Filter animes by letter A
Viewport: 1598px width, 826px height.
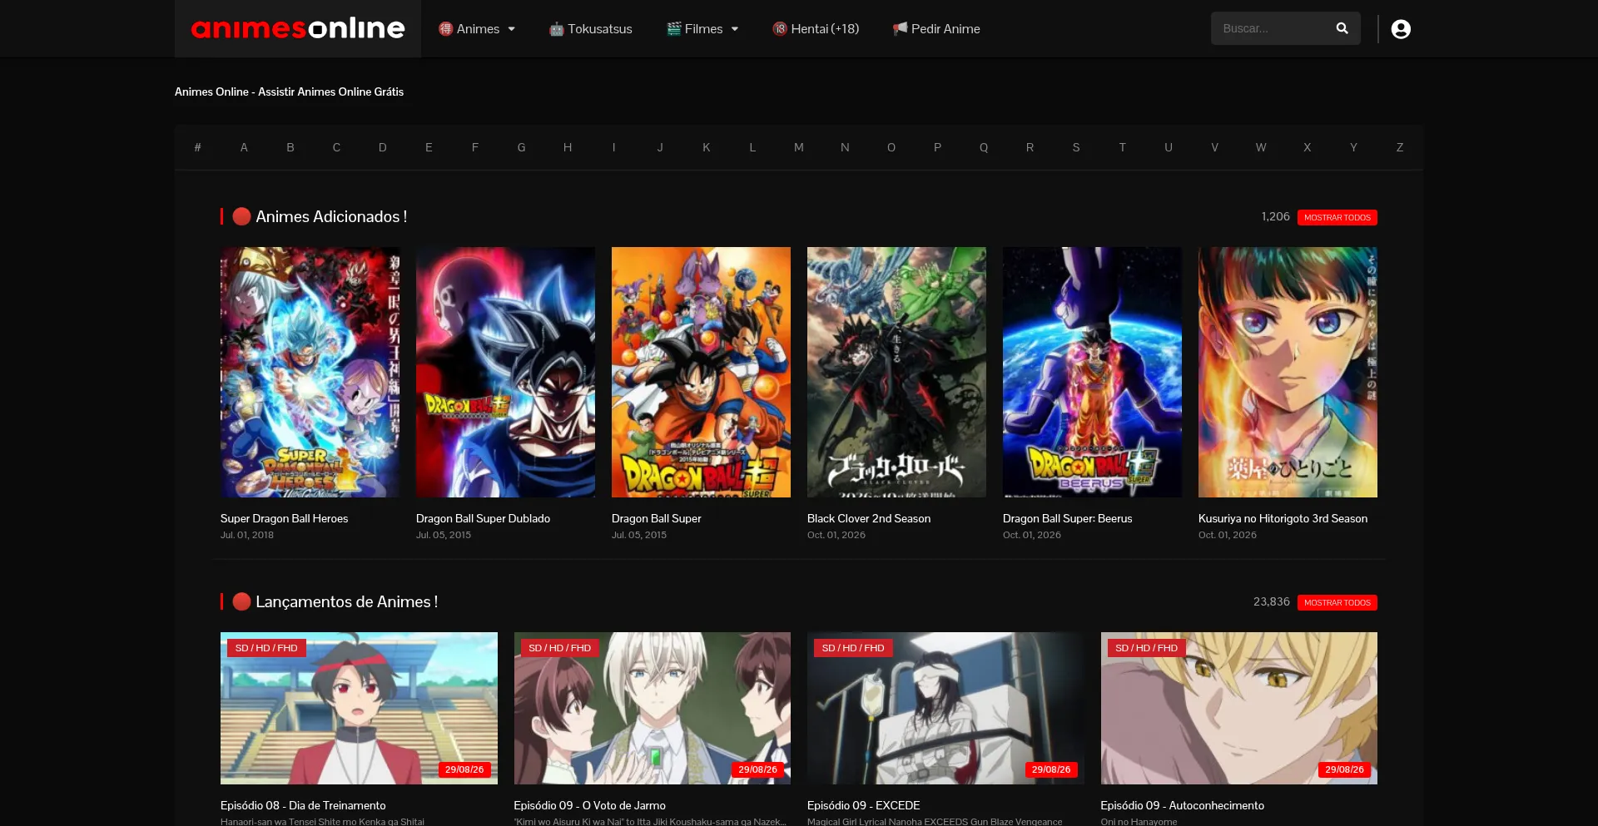click(x=244, y=147)
